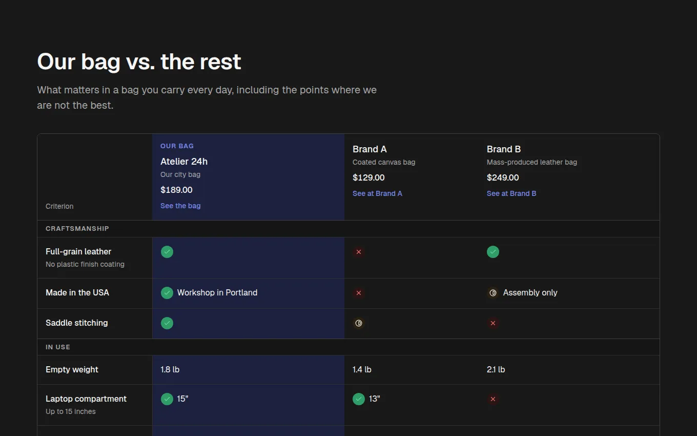Click the Made in the USA row label
Image resolution: width=697 pixels, height=436 pixels.
pos(77,292)
